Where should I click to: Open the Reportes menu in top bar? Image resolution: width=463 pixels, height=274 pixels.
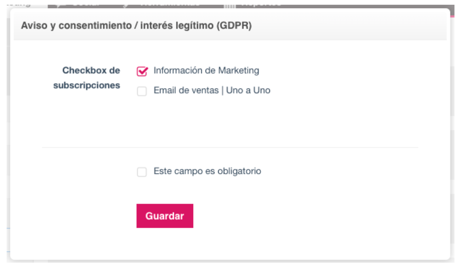[260, 3]
